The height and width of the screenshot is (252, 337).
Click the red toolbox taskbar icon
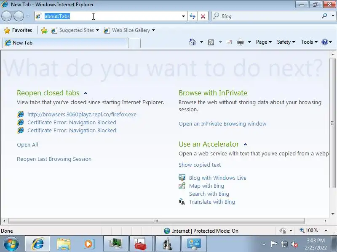(141, 244)
